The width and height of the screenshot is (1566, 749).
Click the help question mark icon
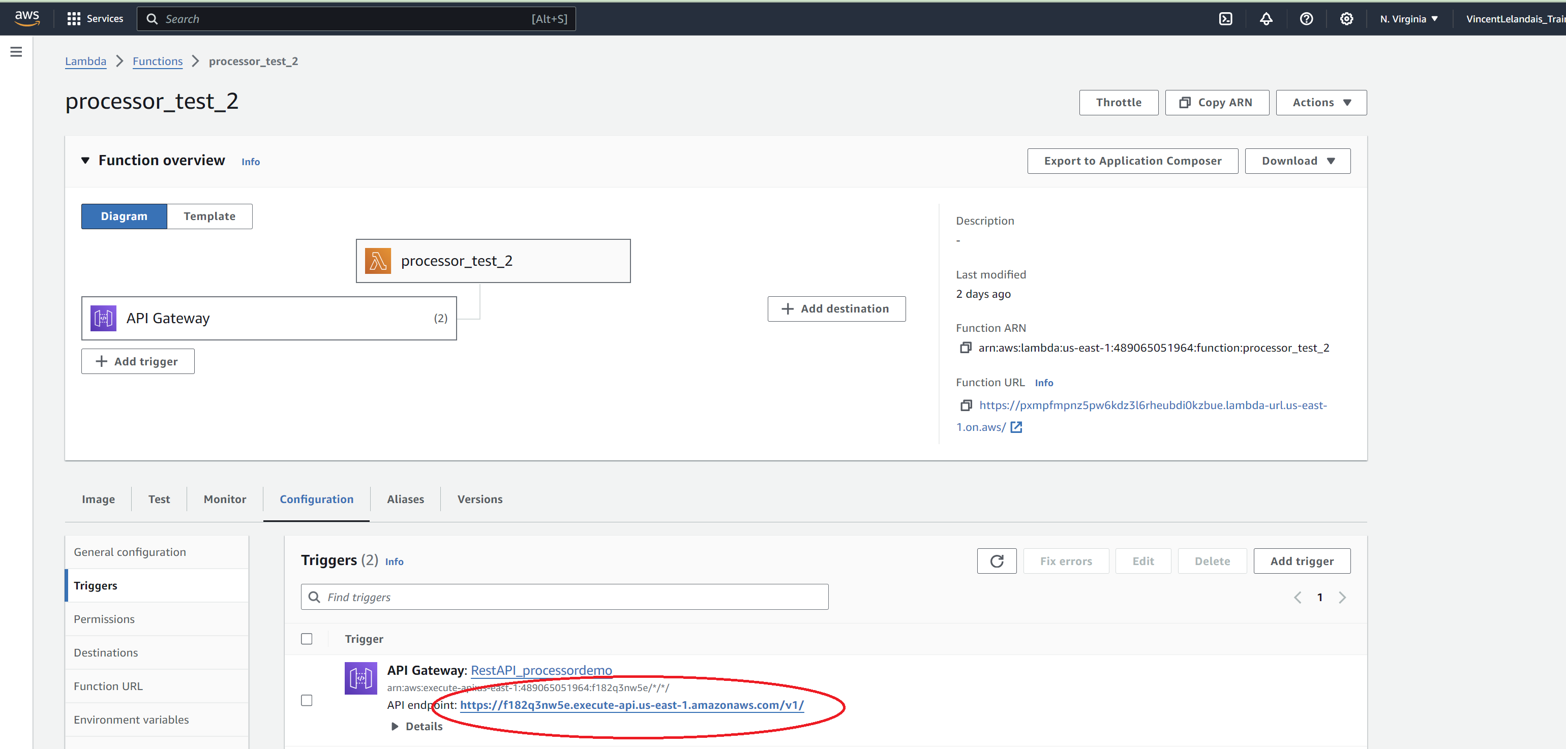1306,18
